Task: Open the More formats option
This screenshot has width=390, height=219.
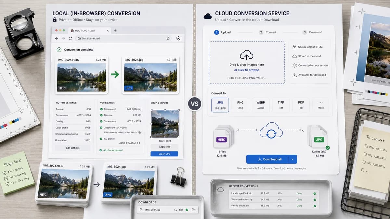Action: tap(320, 105)
